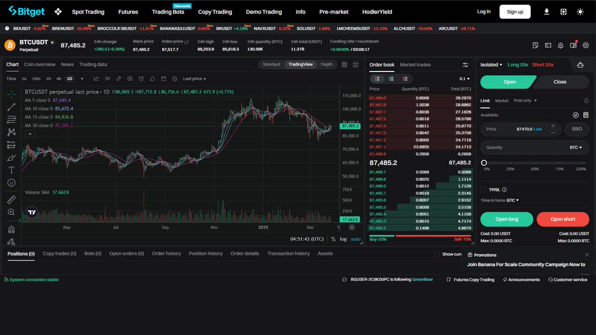Open the chart settings gear near the price axis
The image size is (596, 335).
coord(352,227)
